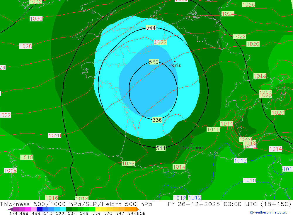Click the 536 contour label beside Paris
The image size is (293, 215).
tap(154, 62)
